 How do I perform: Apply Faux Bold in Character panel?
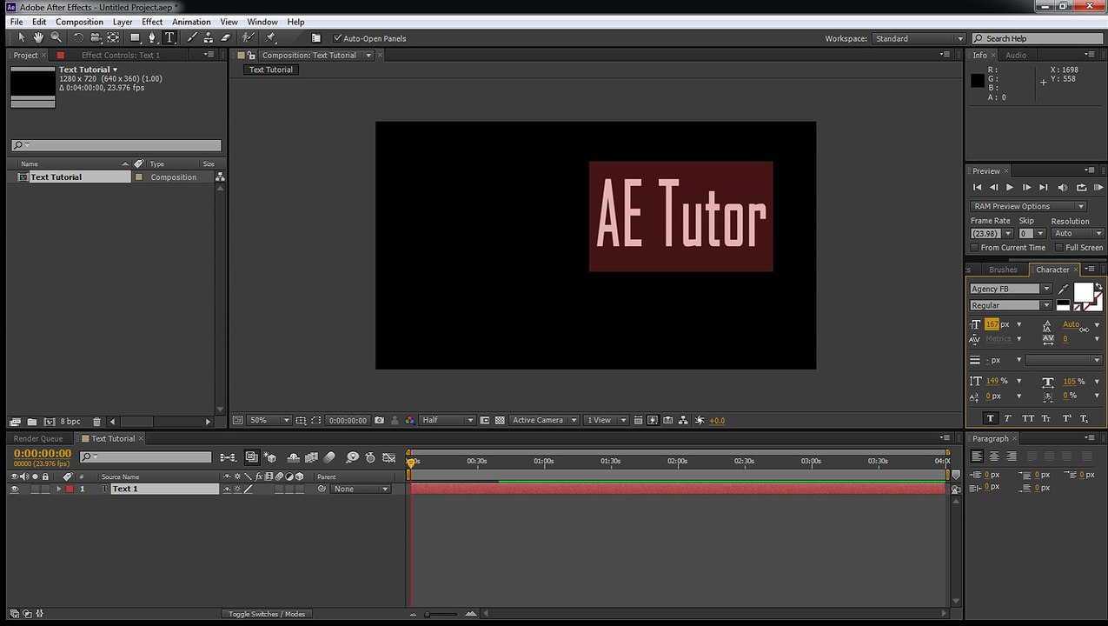(990, 418)
